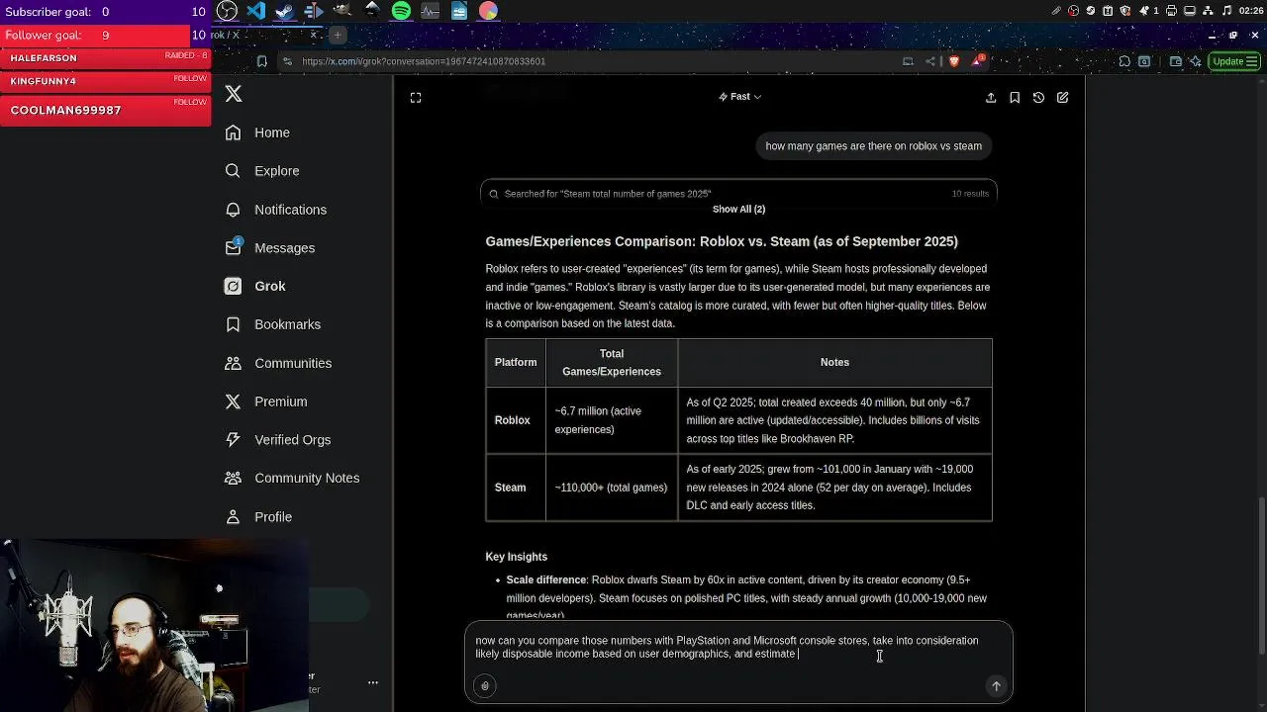Screen dimensions: 1267x712
Task: Open Notifications in X sidebar
Action: (x=276, y=210)
